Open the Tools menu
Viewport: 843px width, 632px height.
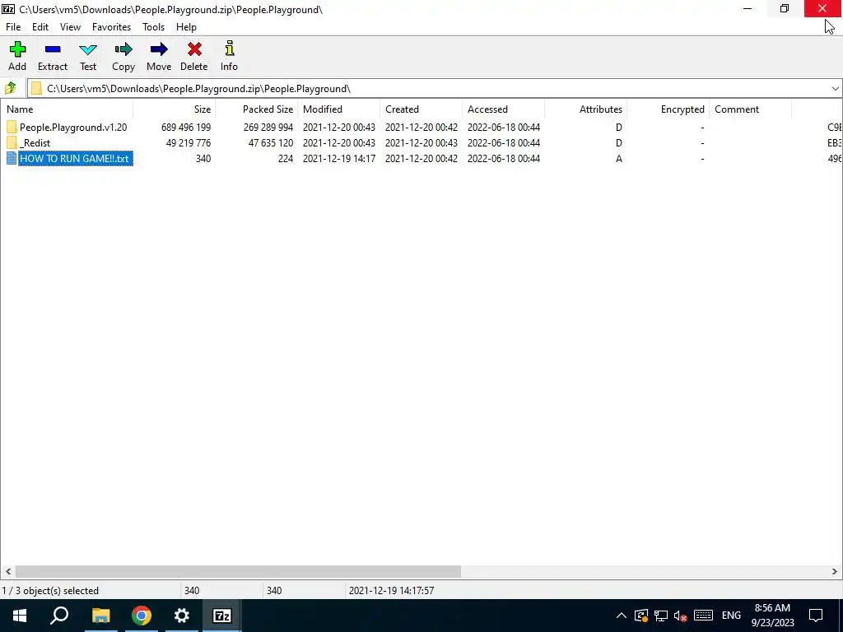tap(153, 27)
